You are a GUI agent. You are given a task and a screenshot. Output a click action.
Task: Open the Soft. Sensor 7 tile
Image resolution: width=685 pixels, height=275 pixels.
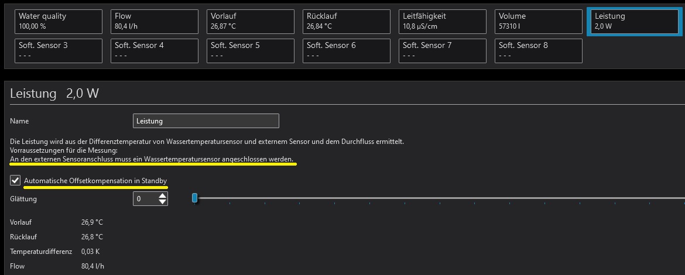(443, 51)
